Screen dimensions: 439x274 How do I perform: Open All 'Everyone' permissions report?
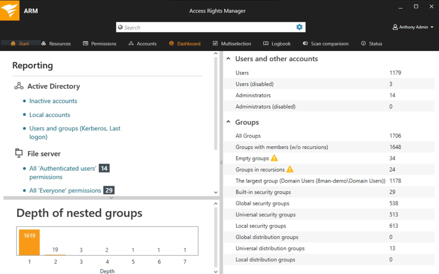65,190
